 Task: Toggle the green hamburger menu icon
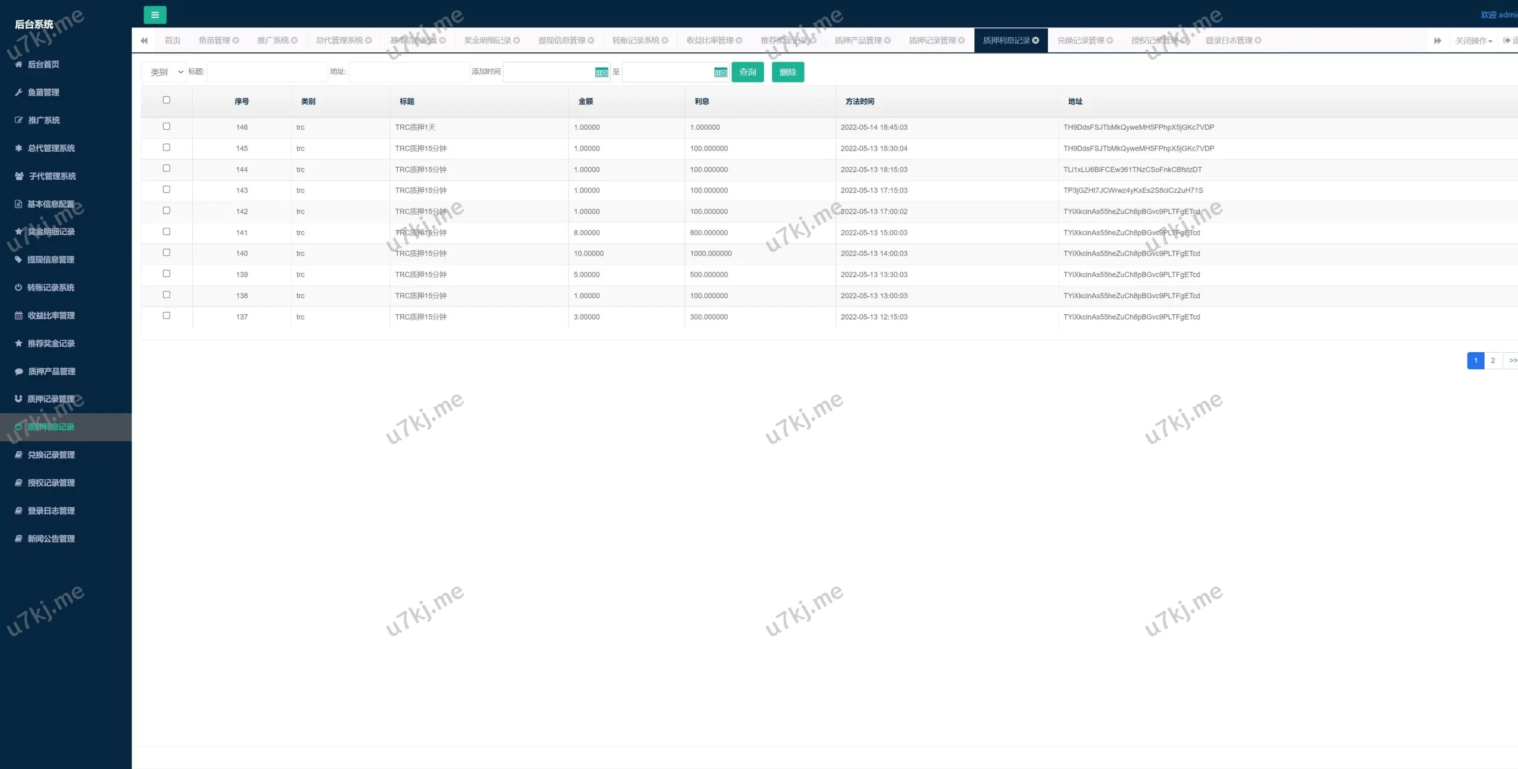(155, 14)
